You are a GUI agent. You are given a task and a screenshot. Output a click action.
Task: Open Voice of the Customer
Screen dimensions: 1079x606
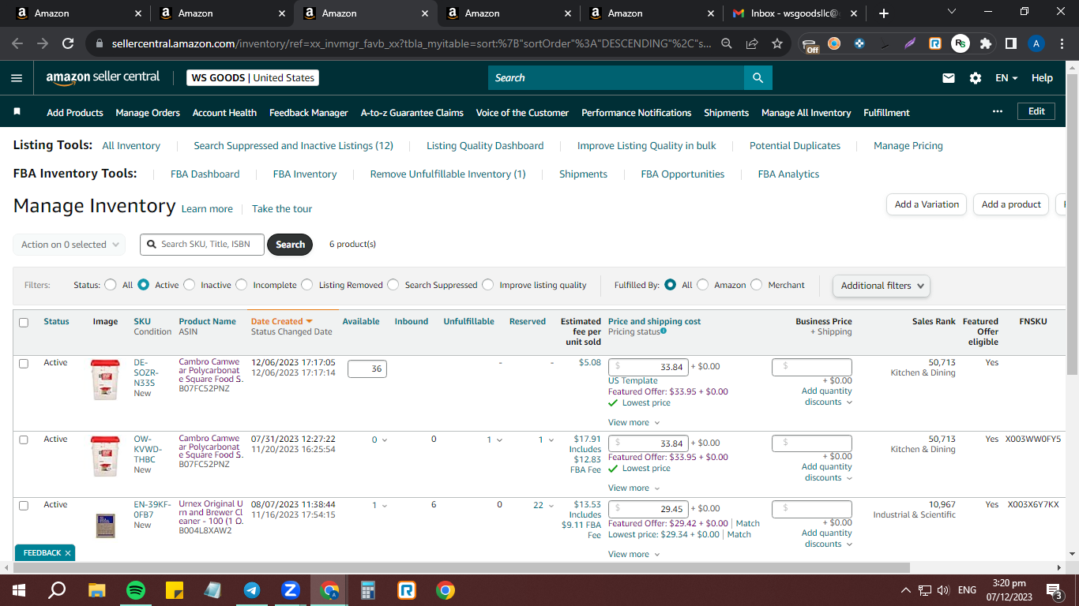(522, 113)
